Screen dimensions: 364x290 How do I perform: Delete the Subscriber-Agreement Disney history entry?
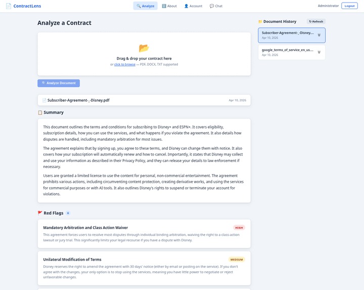[319, 35]
